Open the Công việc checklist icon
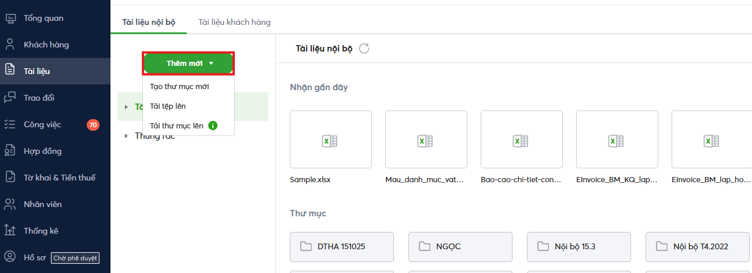The width and height of the screenshot is (752, 273). [x=10, y=124]
